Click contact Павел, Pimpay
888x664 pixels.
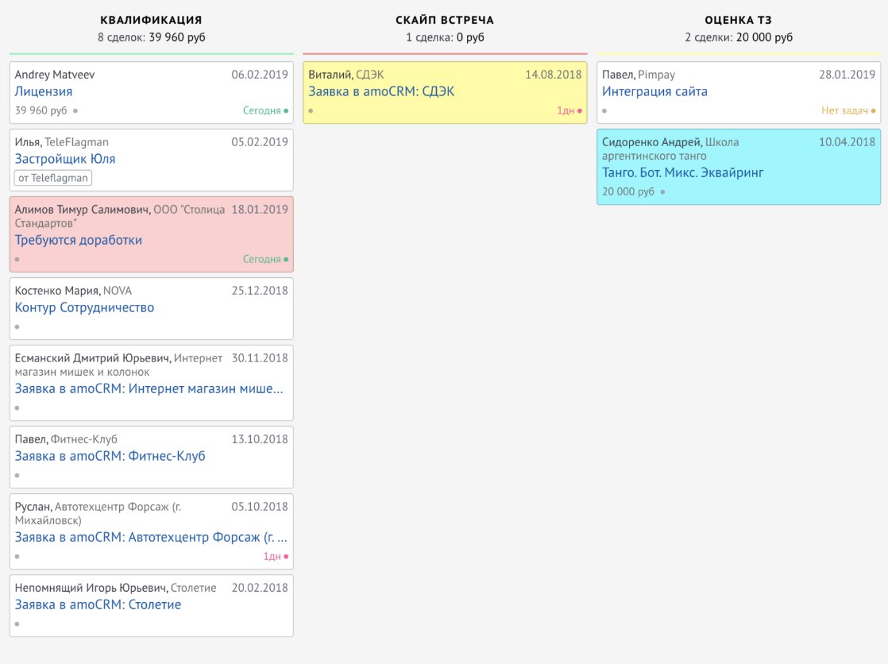(639, 74)
